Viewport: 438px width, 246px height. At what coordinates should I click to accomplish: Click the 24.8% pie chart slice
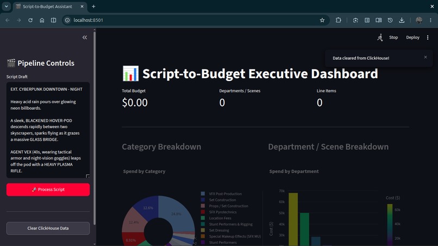click(176, 214)
